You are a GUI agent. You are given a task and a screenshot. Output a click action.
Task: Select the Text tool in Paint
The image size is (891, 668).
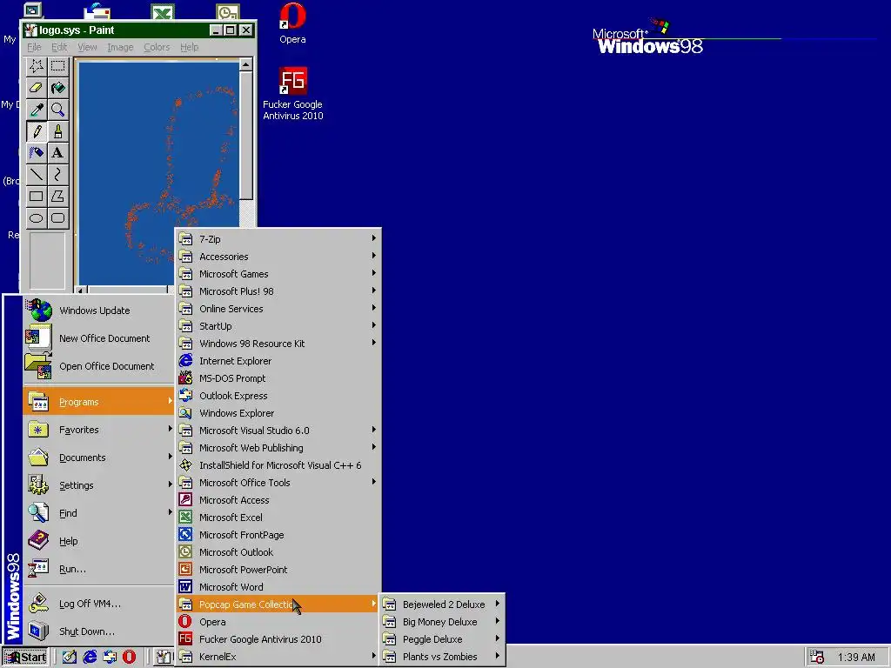coord(58,153)
